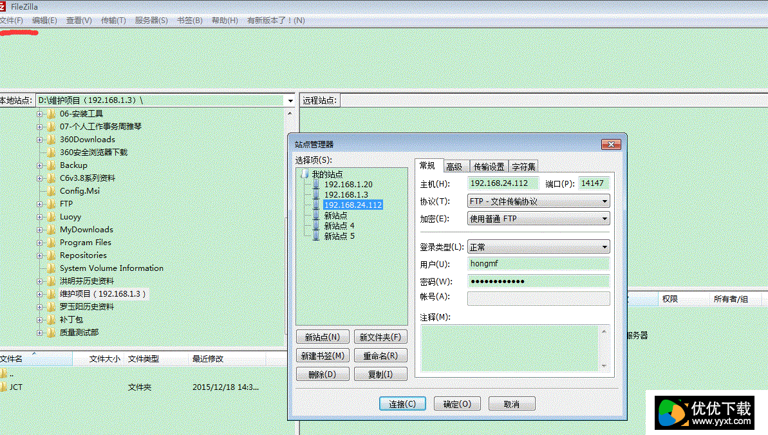Click the parent directory '..' folder icon
Screen dimensions: 768x435
4,375
